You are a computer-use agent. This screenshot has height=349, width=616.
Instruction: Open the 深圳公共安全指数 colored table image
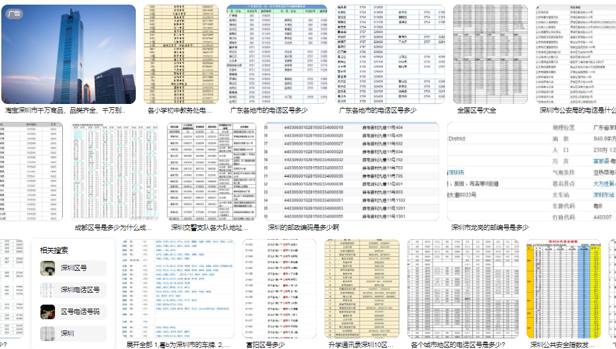coord(564,289)
